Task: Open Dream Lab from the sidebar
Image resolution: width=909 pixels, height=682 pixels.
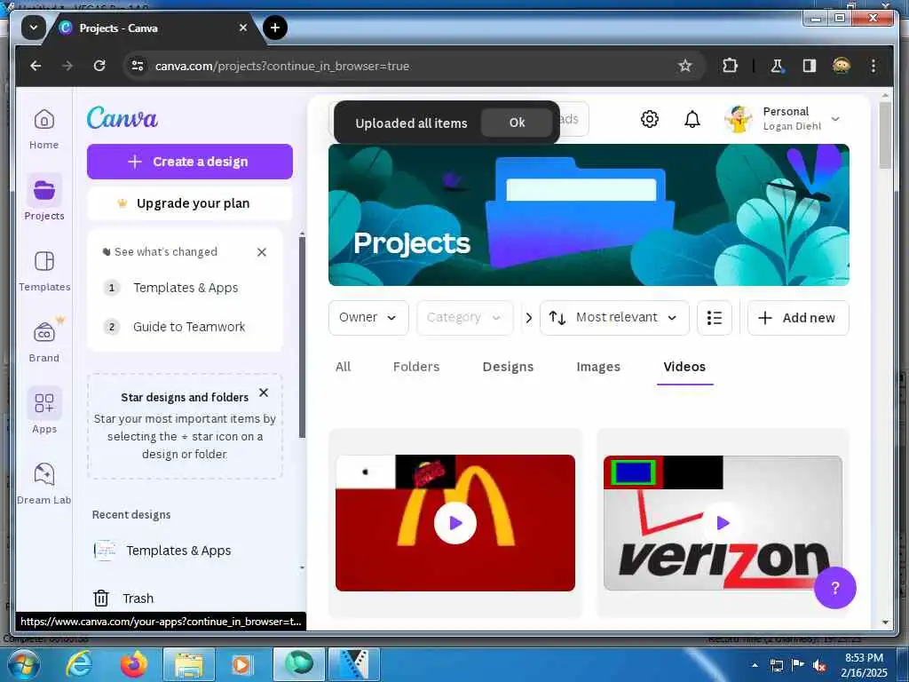Action: coord(44,483)
